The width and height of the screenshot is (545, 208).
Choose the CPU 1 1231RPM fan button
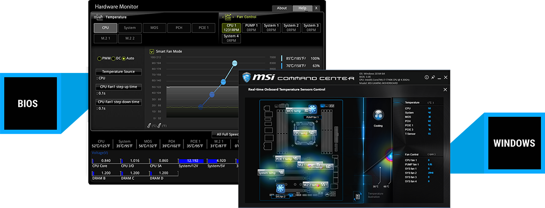coord(231,28)
